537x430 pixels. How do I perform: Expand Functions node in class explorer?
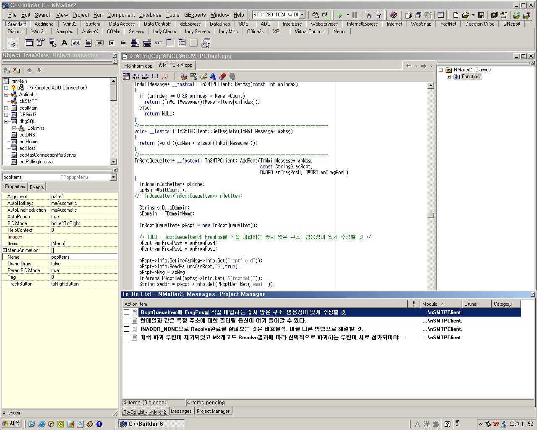pos(448,76)
